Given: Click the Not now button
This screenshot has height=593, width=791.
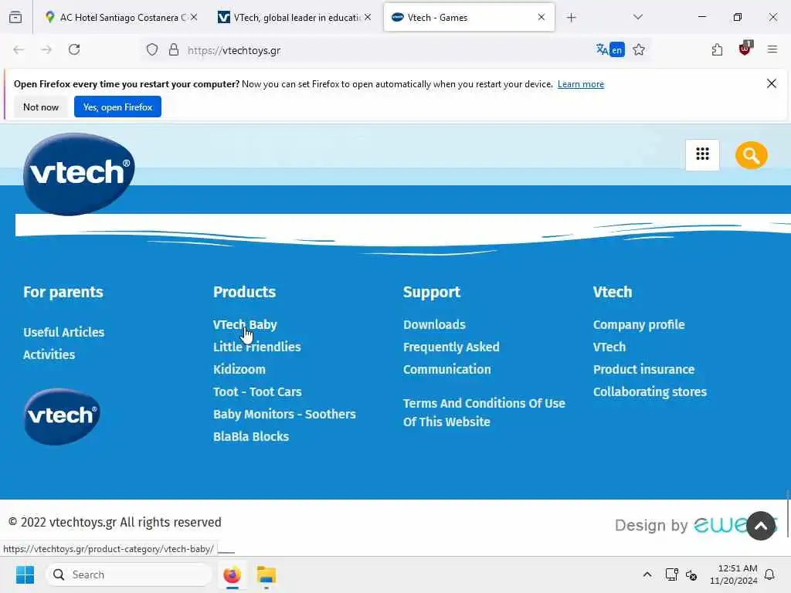Looking at the screenshot, I should 41,107.
